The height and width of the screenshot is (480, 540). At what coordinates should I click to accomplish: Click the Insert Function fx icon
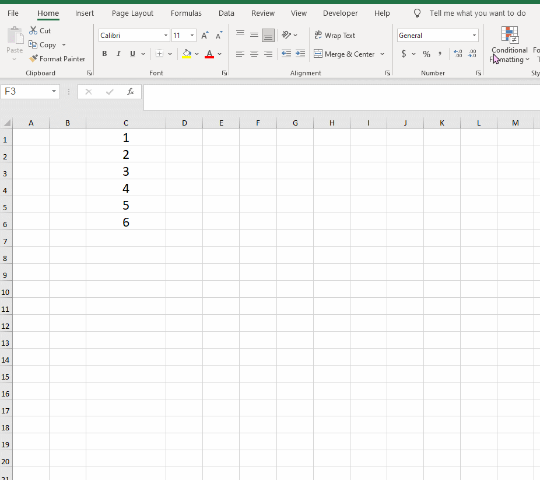point(131,92)
